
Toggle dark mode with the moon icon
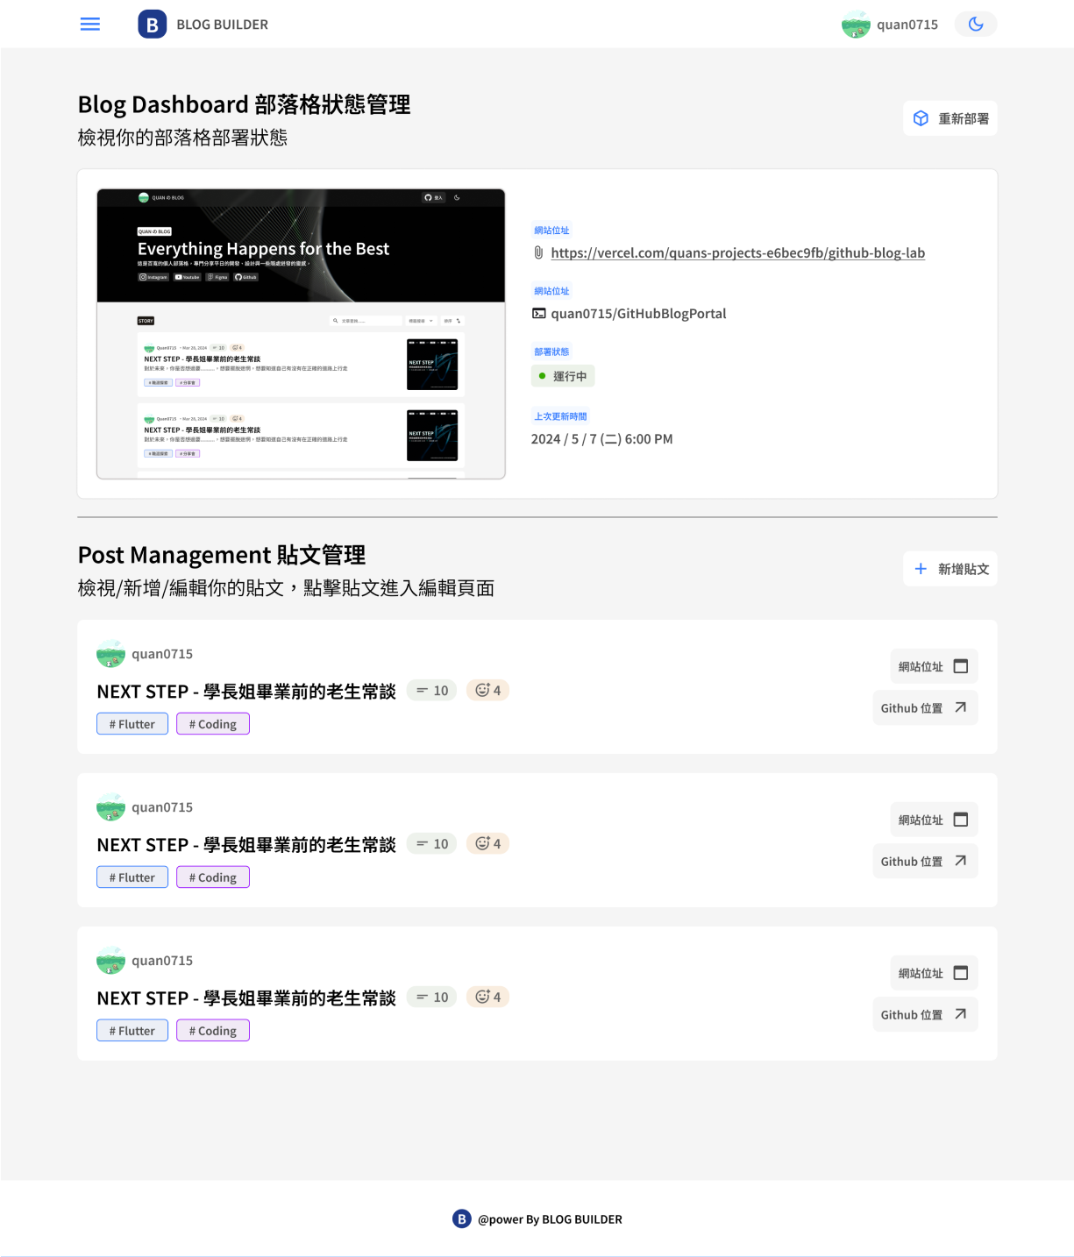975,24
